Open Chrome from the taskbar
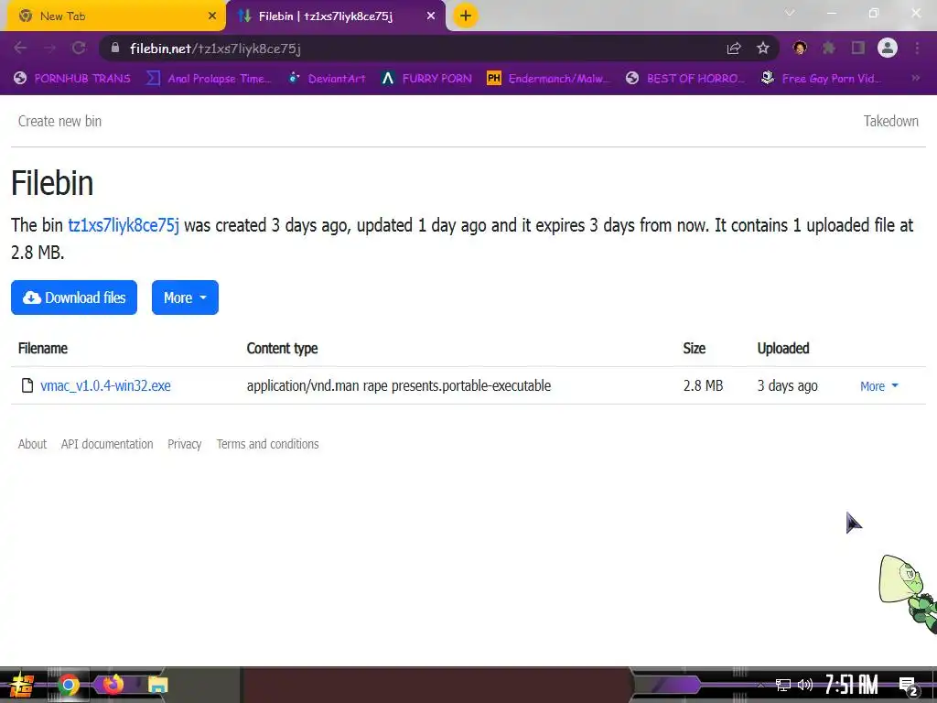This screenshot has height=703, width=937. [x=69, y=685]
